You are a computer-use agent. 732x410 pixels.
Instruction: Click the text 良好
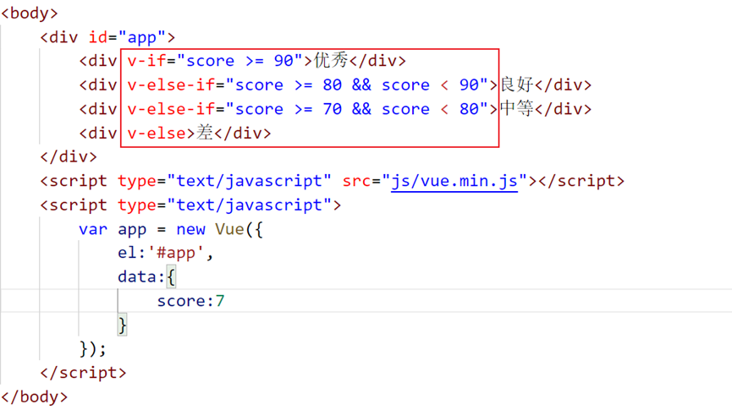coord(517,85)
